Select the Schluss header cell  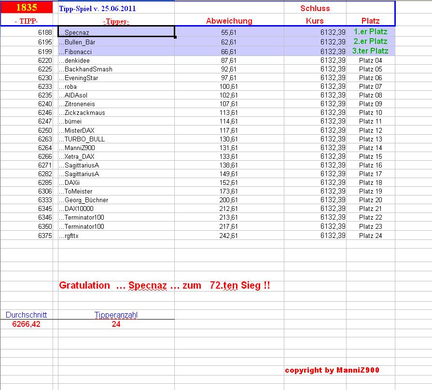pos(315,8)
